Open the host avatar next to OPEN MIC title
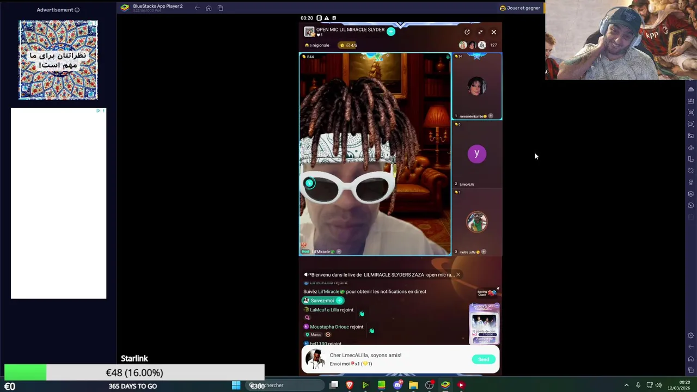This screenshot has width=697, height=392. [309, 32]
